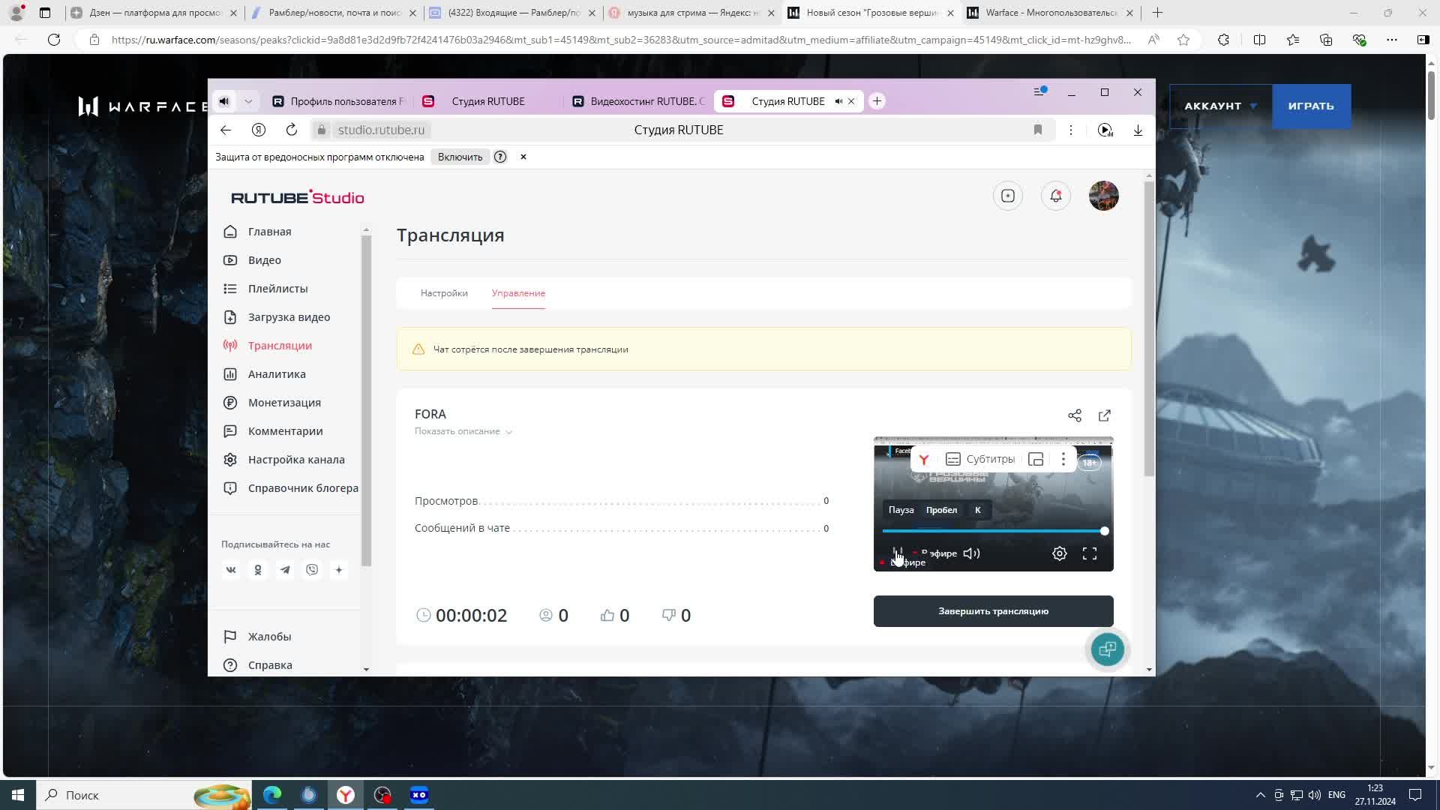Pause the live stream playback
This screenshot has width=1440, height=810.
(x=897, y=553)
